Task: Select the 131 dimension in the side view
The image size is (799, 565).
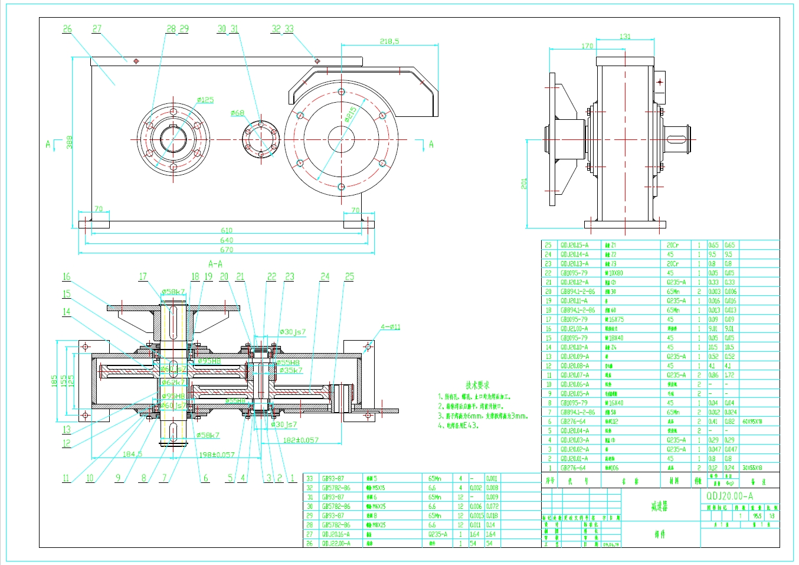Action: (x=625, y=37)
